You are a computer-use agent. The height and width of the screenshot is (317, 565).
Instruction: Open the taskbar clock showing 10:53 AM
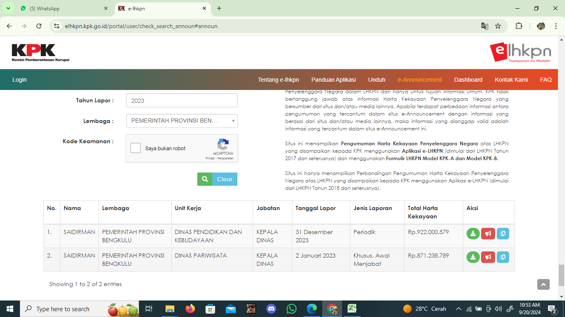click(530, 309)
